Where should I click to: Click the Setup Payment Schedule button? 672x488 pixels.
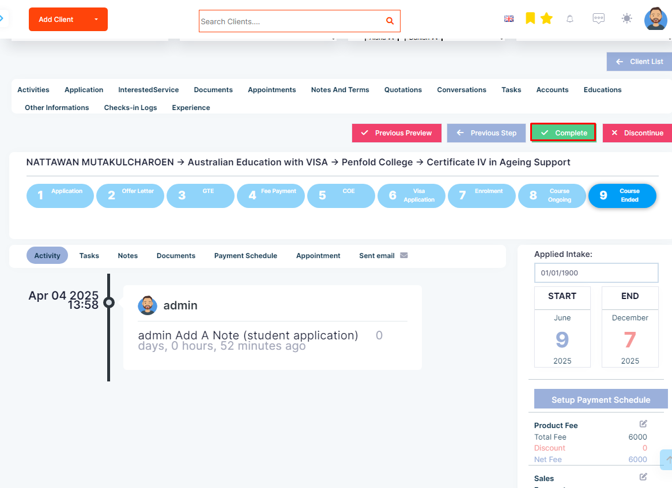[601, 399]
